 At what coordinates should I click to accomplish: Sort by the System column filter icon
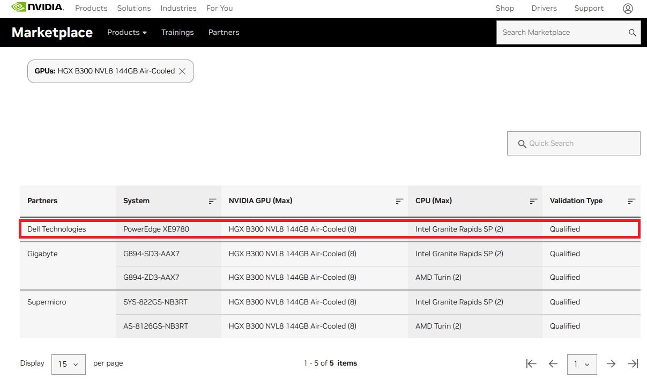(x=212, y=201)
